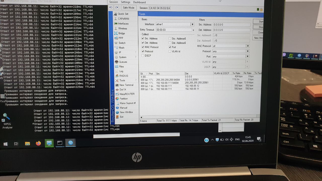
Task: Switch to command prompt taskbar icon
Action: pyautogui.click(x=60, y=143)
